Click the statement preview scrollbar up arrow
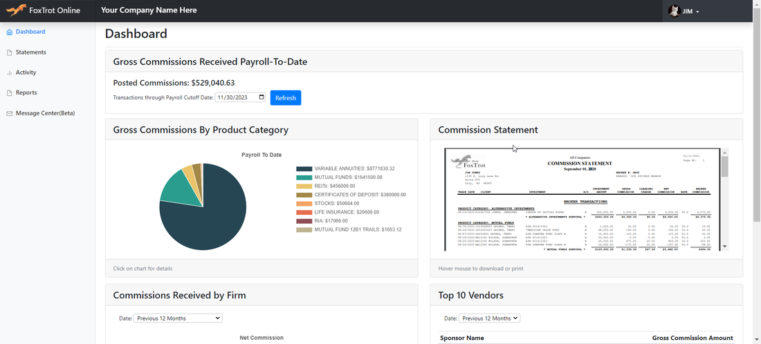 (x=725, y=152)
